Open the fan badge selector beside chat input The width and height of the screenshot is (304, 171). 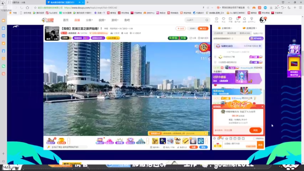coord(217,145)
